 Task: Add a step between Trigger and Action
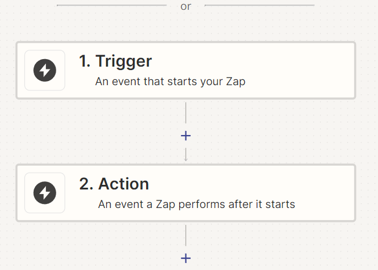[186, 136]
